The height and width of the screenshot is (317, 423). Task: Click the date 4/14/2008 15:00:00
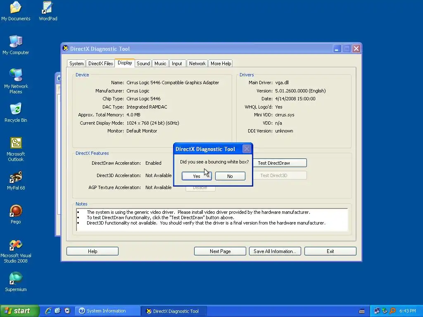pyautogui.click(x=295, y=99)
